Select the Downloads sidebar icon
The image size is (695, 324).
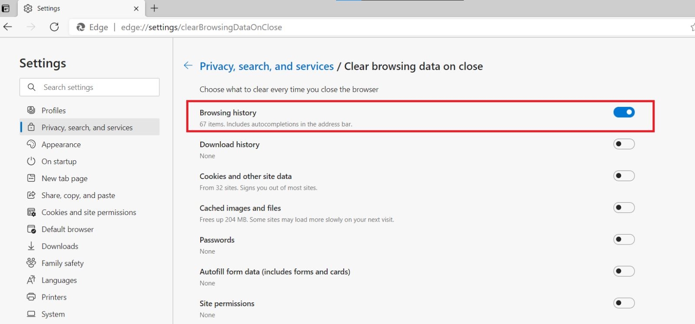[x=30, y=246]
